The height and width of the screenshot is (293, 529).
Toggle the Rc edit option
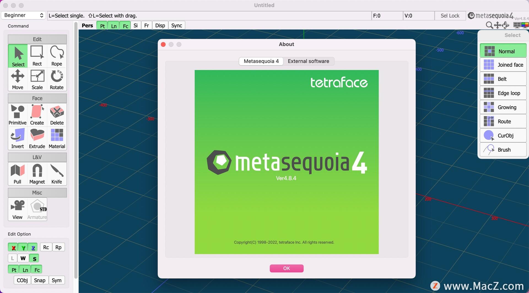tap(46, 247)
